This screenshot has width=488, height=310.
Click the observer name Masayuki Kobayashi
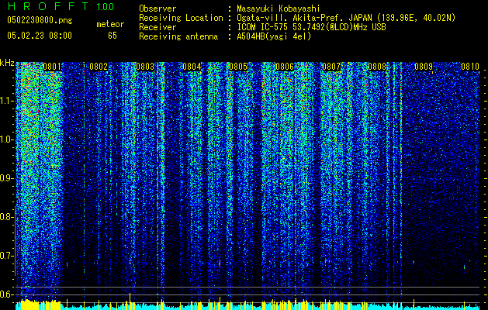(x=279, y=9)
